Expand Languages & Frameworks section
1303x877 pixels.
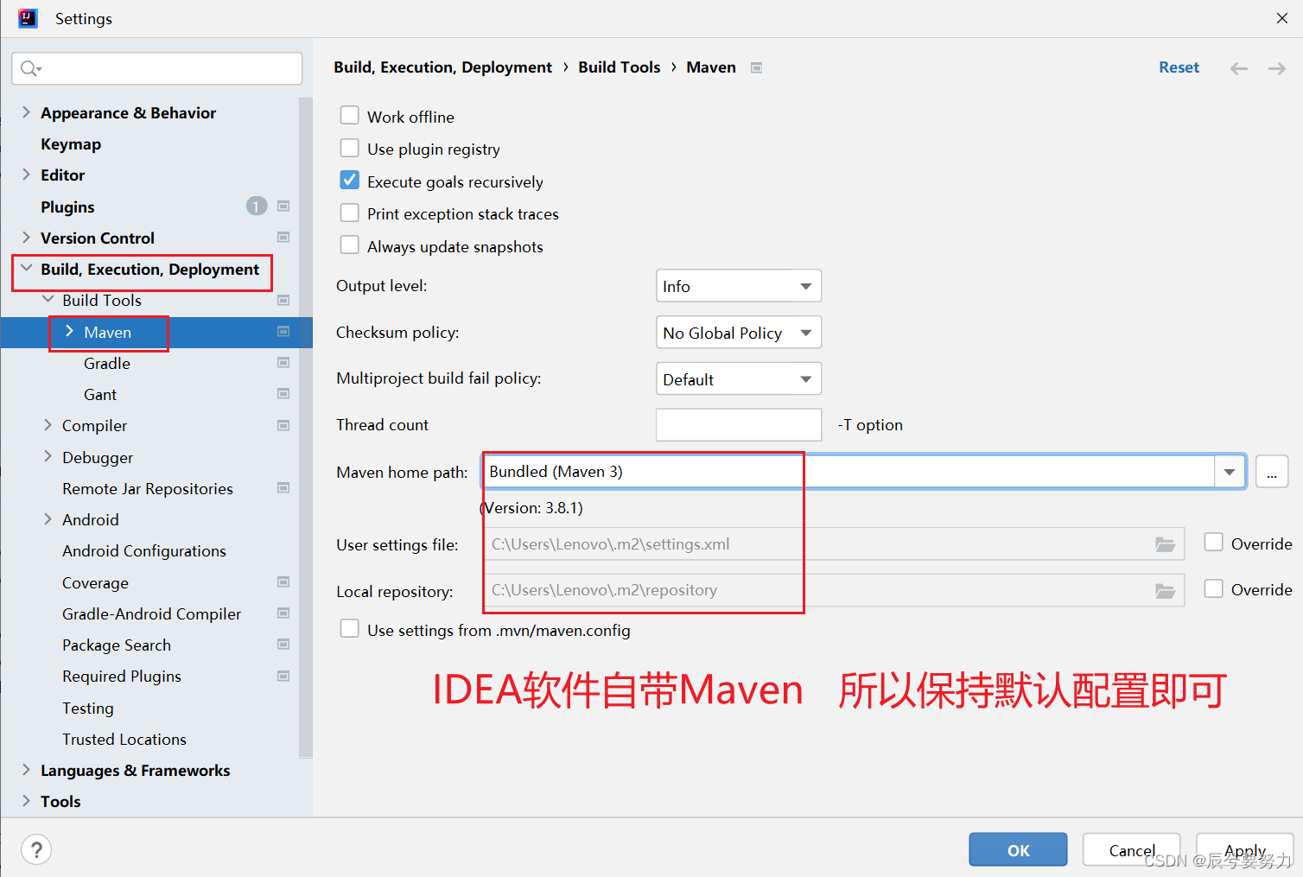pyautogui.click(x=26, y=770)
